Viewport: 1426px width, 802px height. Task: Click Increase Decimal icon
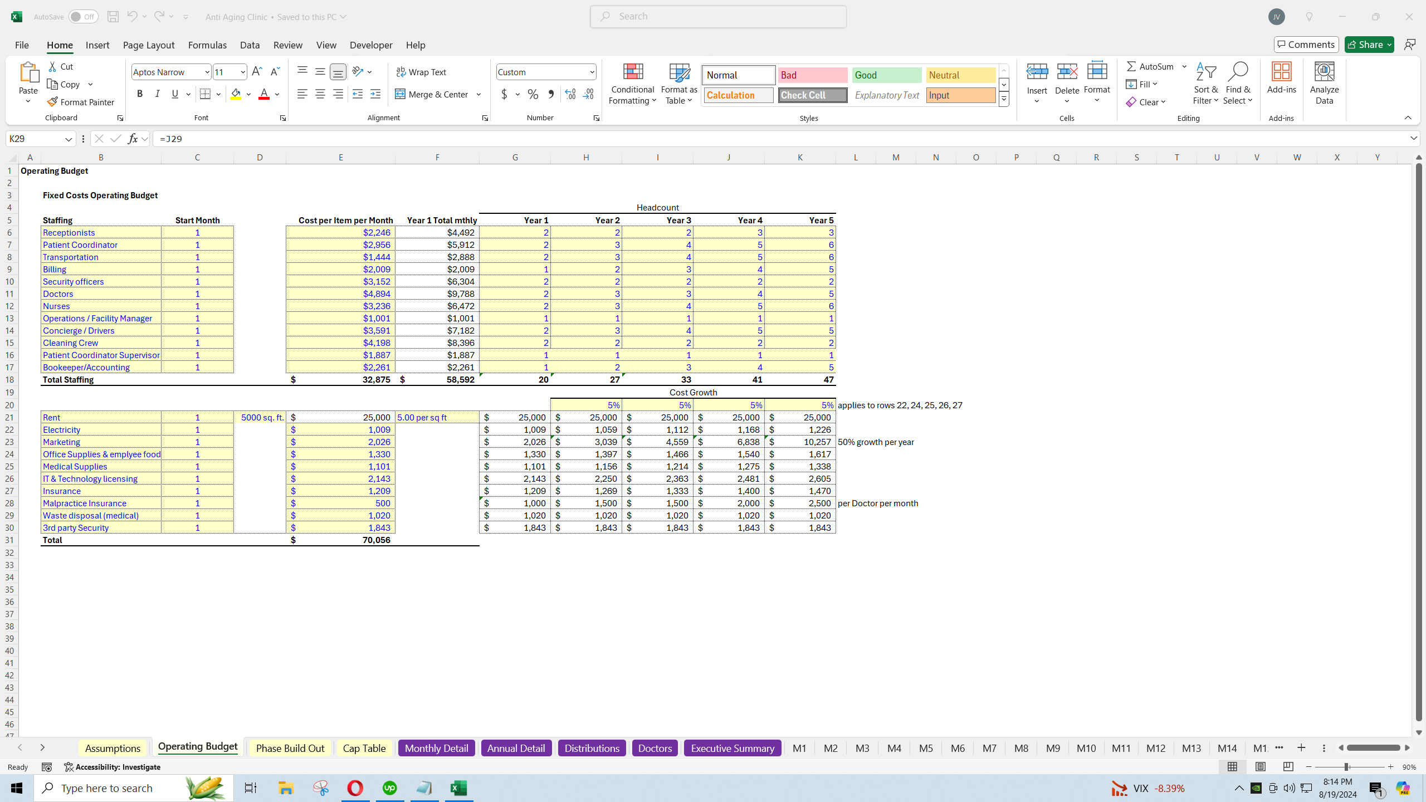pos(570,94)
